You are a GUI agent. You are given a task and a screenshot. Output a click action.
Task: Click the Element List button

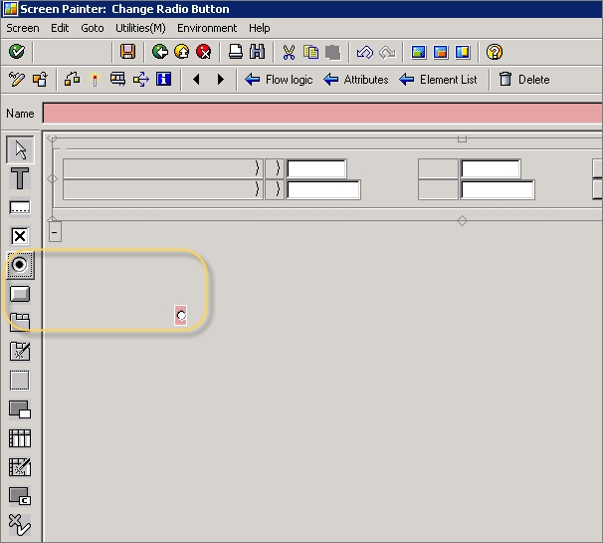(x=438, y=80)
